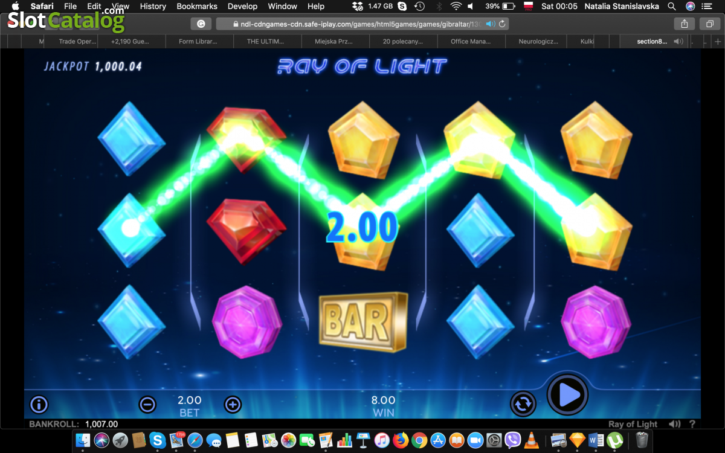Click the BANKROLL 1,007.00 readout
Image resolution: width=725 pixels, height=453 pixels.
pos(73,424)
